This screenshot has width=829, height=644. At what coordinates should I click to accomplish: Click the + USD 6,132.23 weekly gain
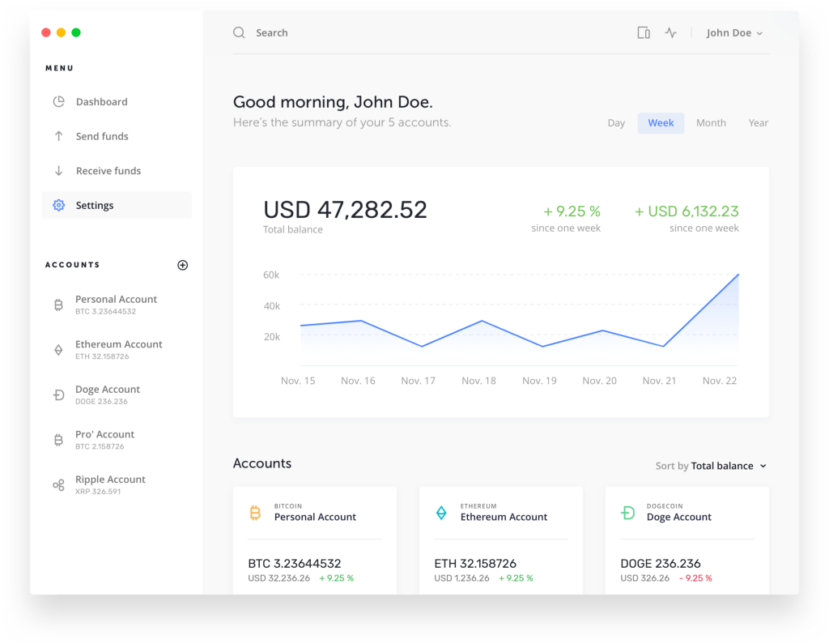(x=687, y=211)
